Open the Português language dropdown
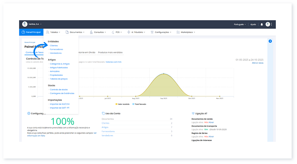Image resolution: width=297 pixels, height=164 pixels. point(239,24)
